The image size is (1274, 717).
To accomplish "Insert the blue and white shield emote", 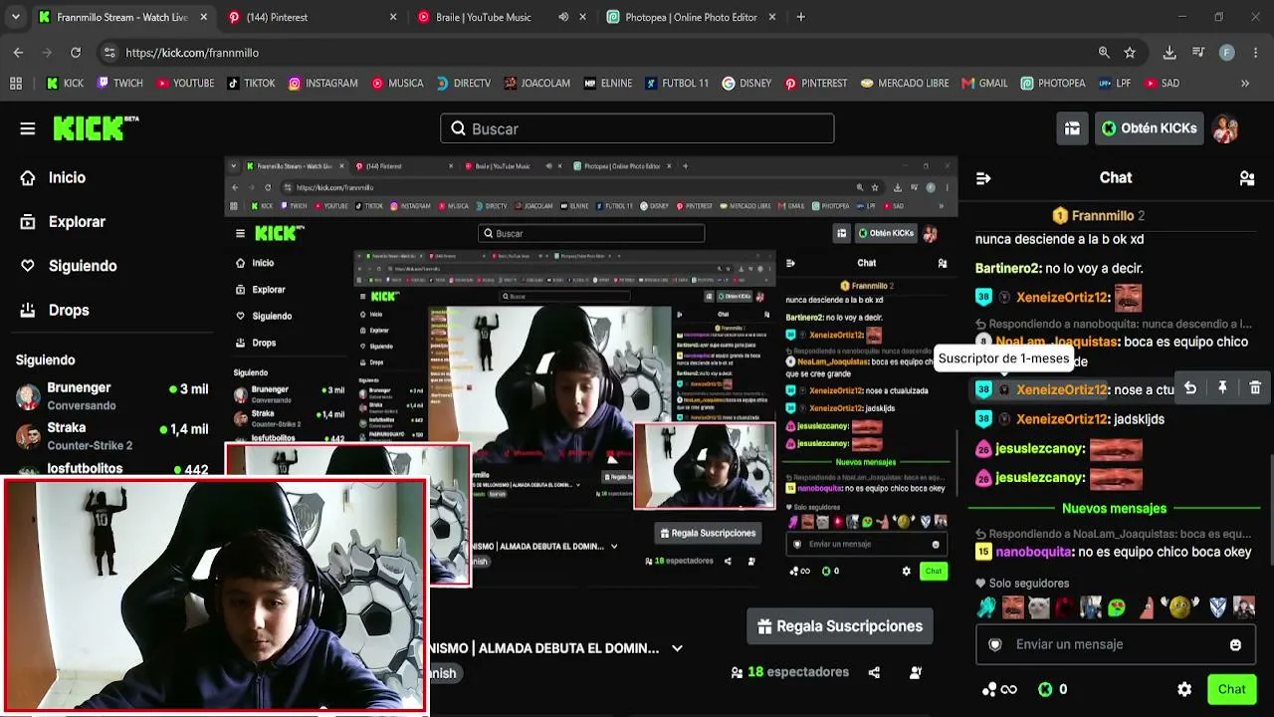I will click(1217, 606).
